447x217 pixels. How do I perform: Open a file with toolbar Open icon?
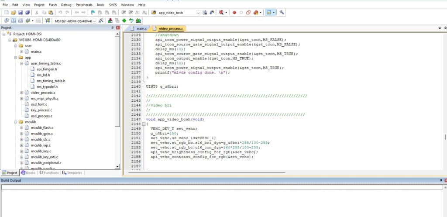[x=14, y=13]
